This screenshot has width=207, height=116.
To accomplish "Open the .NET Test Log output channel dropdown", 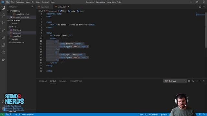I will [x=175, y=81].
